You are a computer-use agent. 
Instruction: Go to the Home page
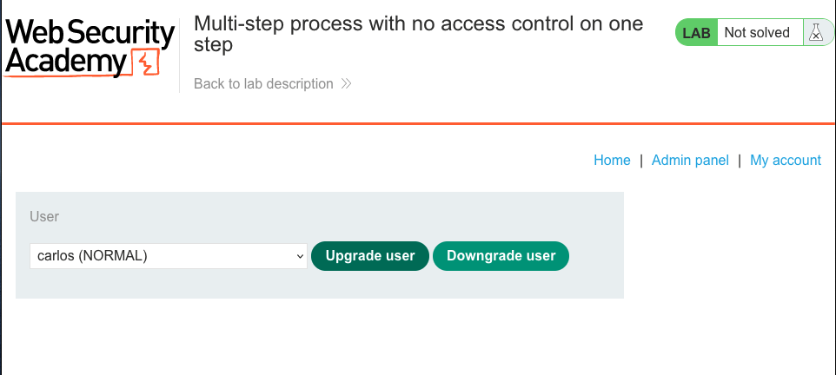coord(612,160)
